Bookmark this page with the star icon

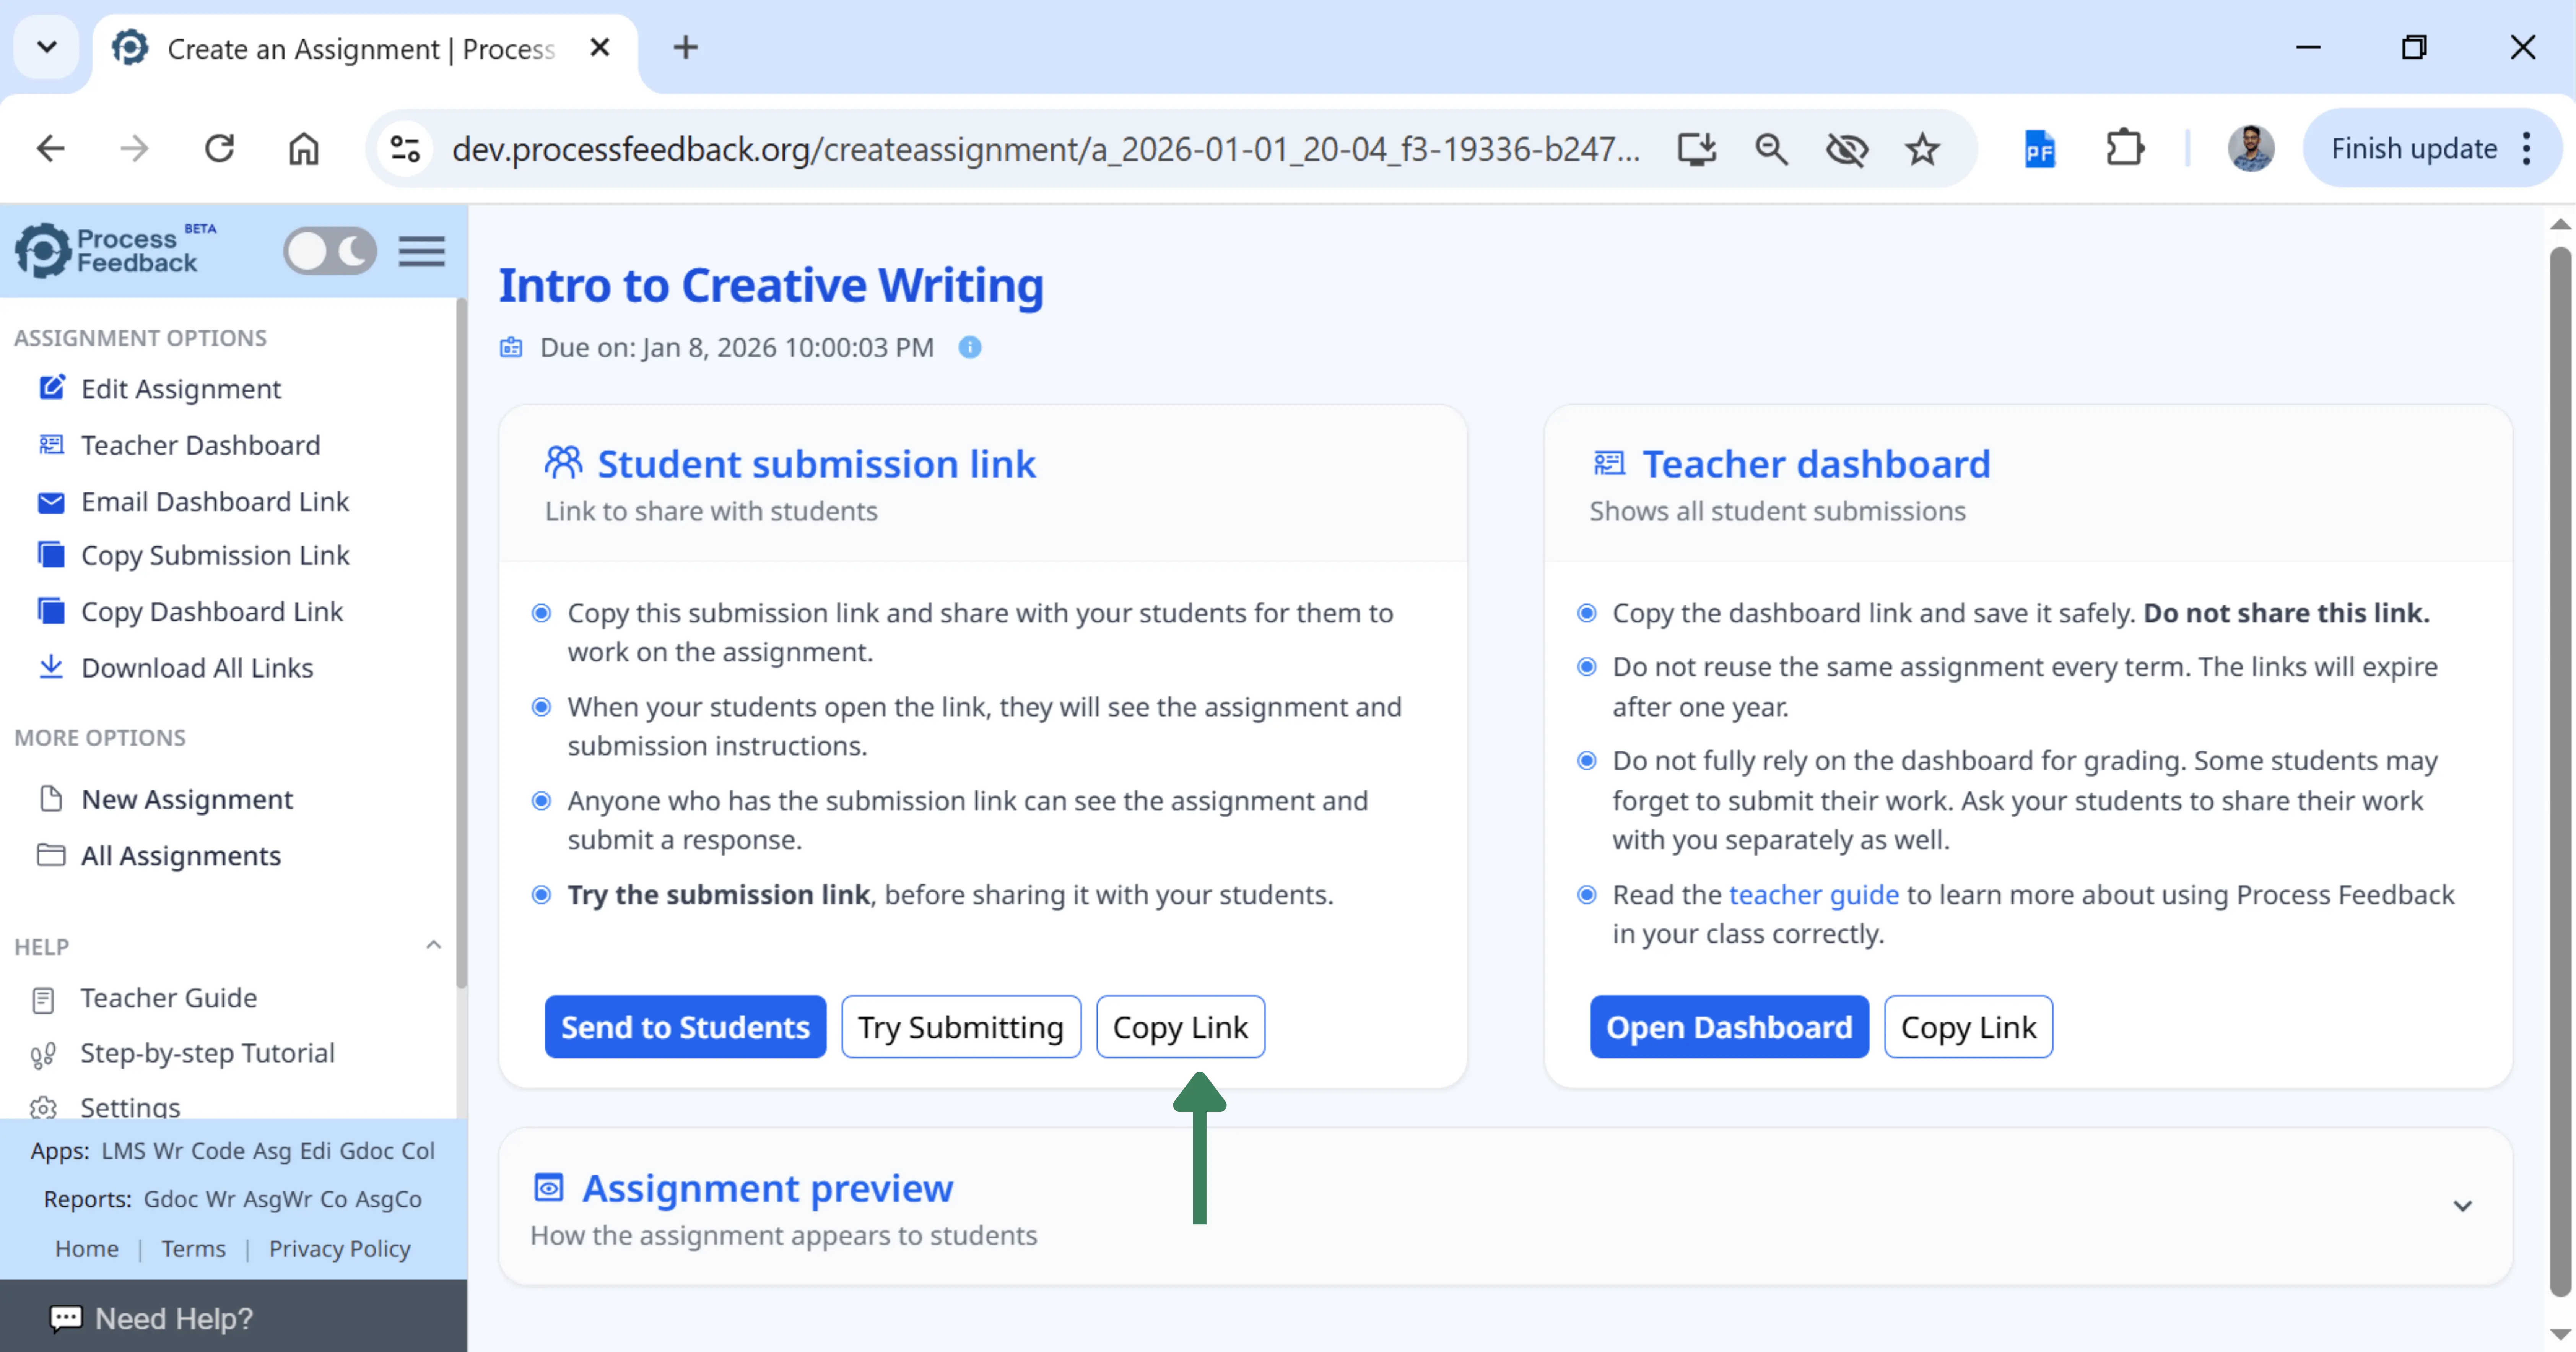1921,150
